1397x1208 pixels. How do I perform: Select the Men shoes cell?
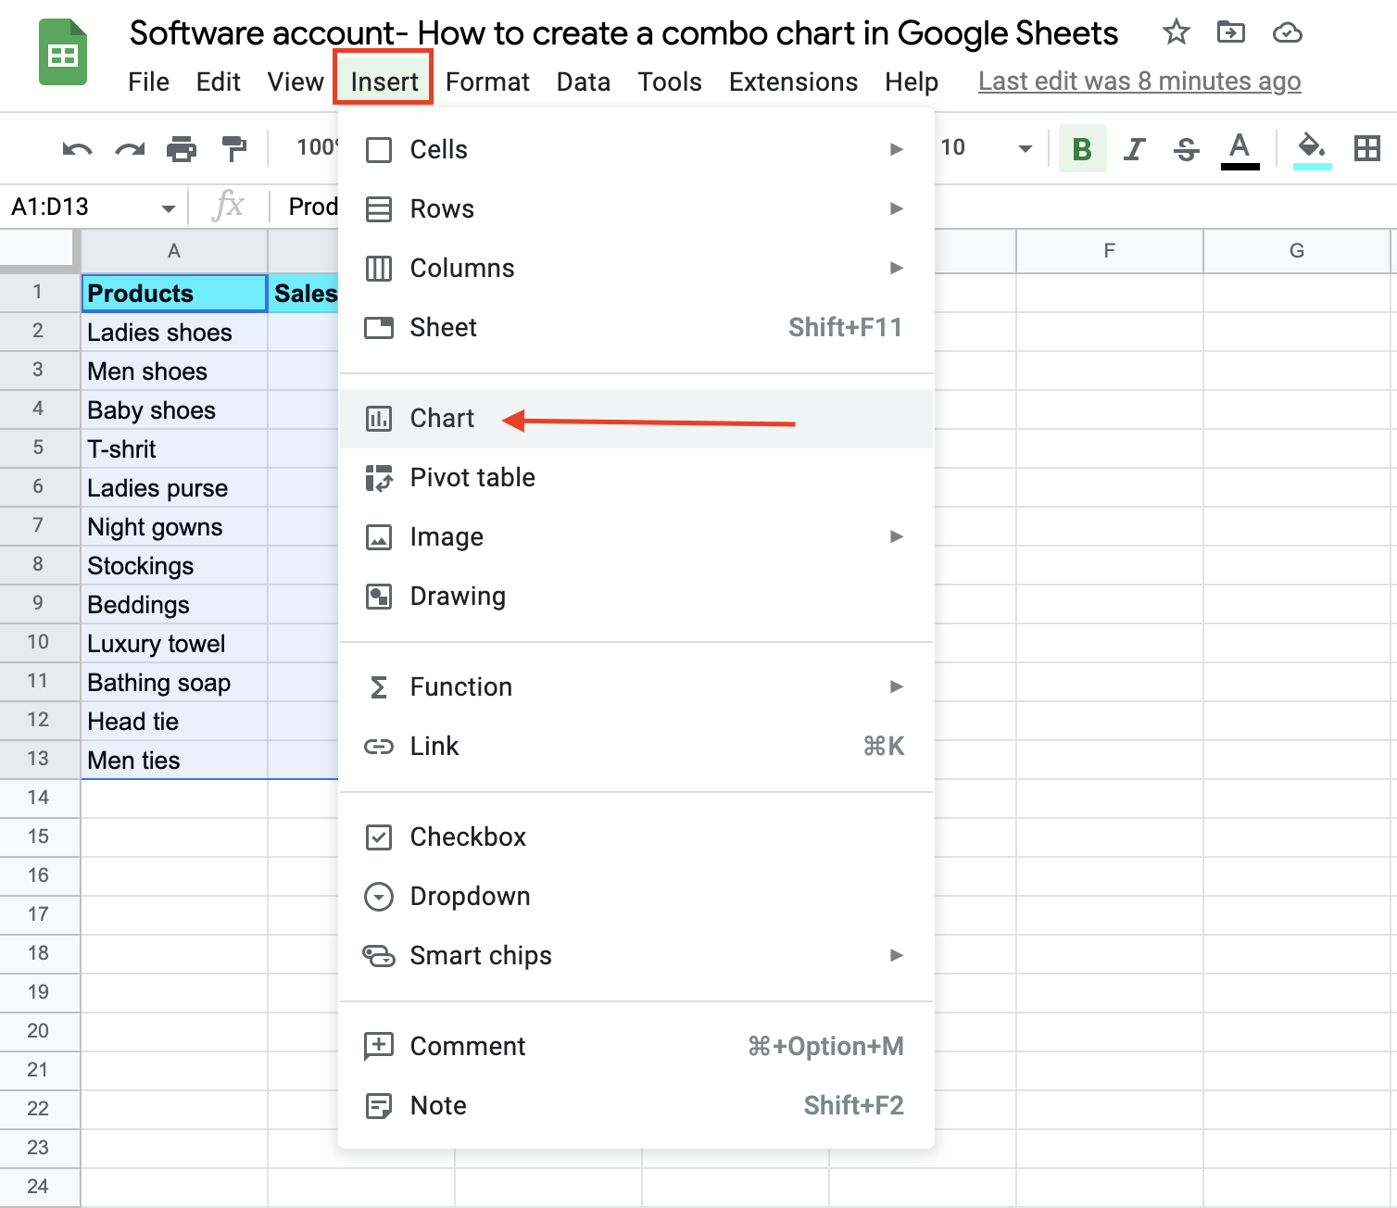pos(174,371)
